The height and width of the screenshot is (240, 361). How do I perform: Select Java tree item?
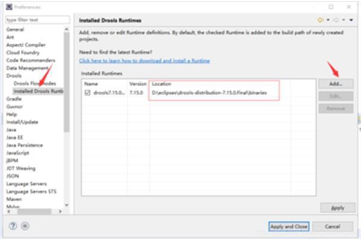tap(11, 130)
